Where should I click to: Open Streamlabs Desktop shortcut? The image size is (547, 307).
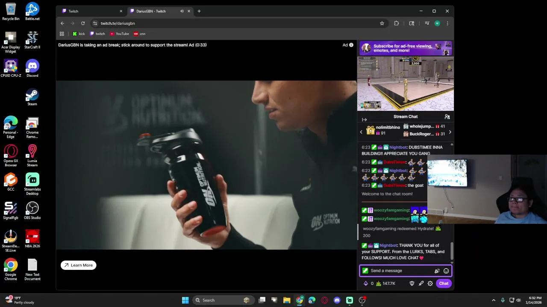(x=32, y=184)
